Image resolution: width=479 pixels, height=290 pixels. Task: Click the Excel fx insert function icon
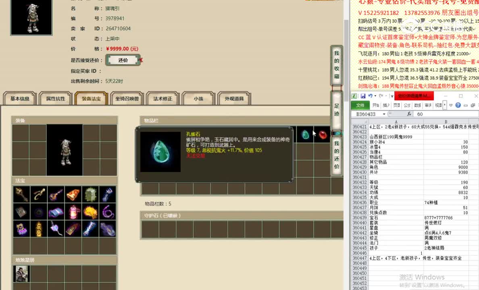[x=409, y=114]
